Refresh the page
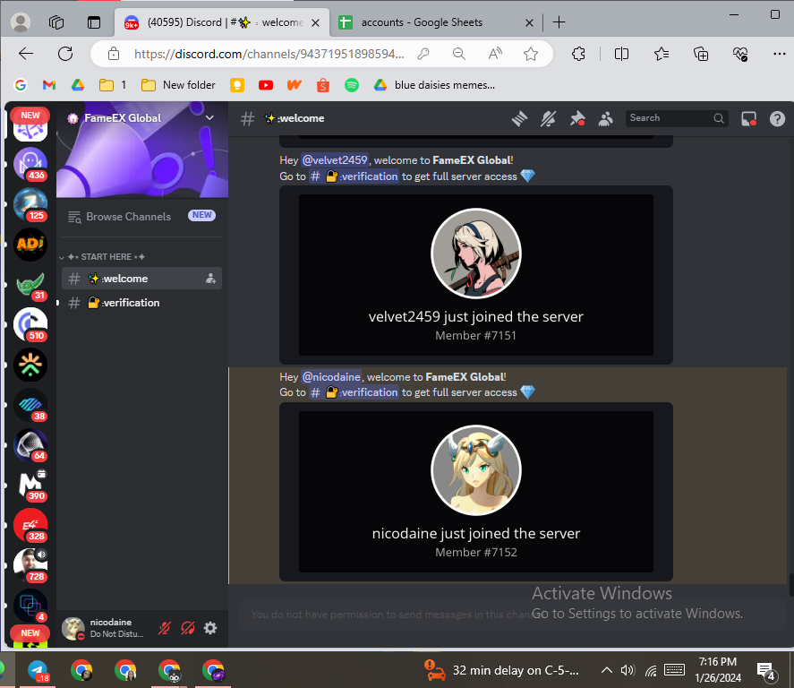This screenshot has height=688, width=794. pos(65,54)
